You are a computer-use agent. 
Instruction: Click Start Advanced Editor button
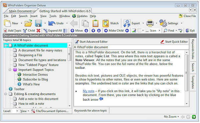(x=91, y=42)
